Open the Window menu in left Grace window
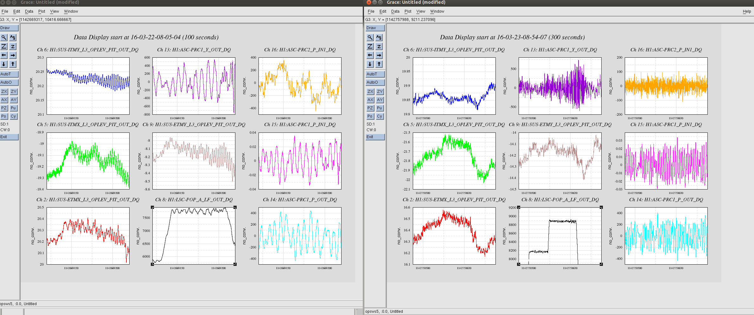This screenshot has height=315, width=754. pyautogui.click(x=71, y=11)
